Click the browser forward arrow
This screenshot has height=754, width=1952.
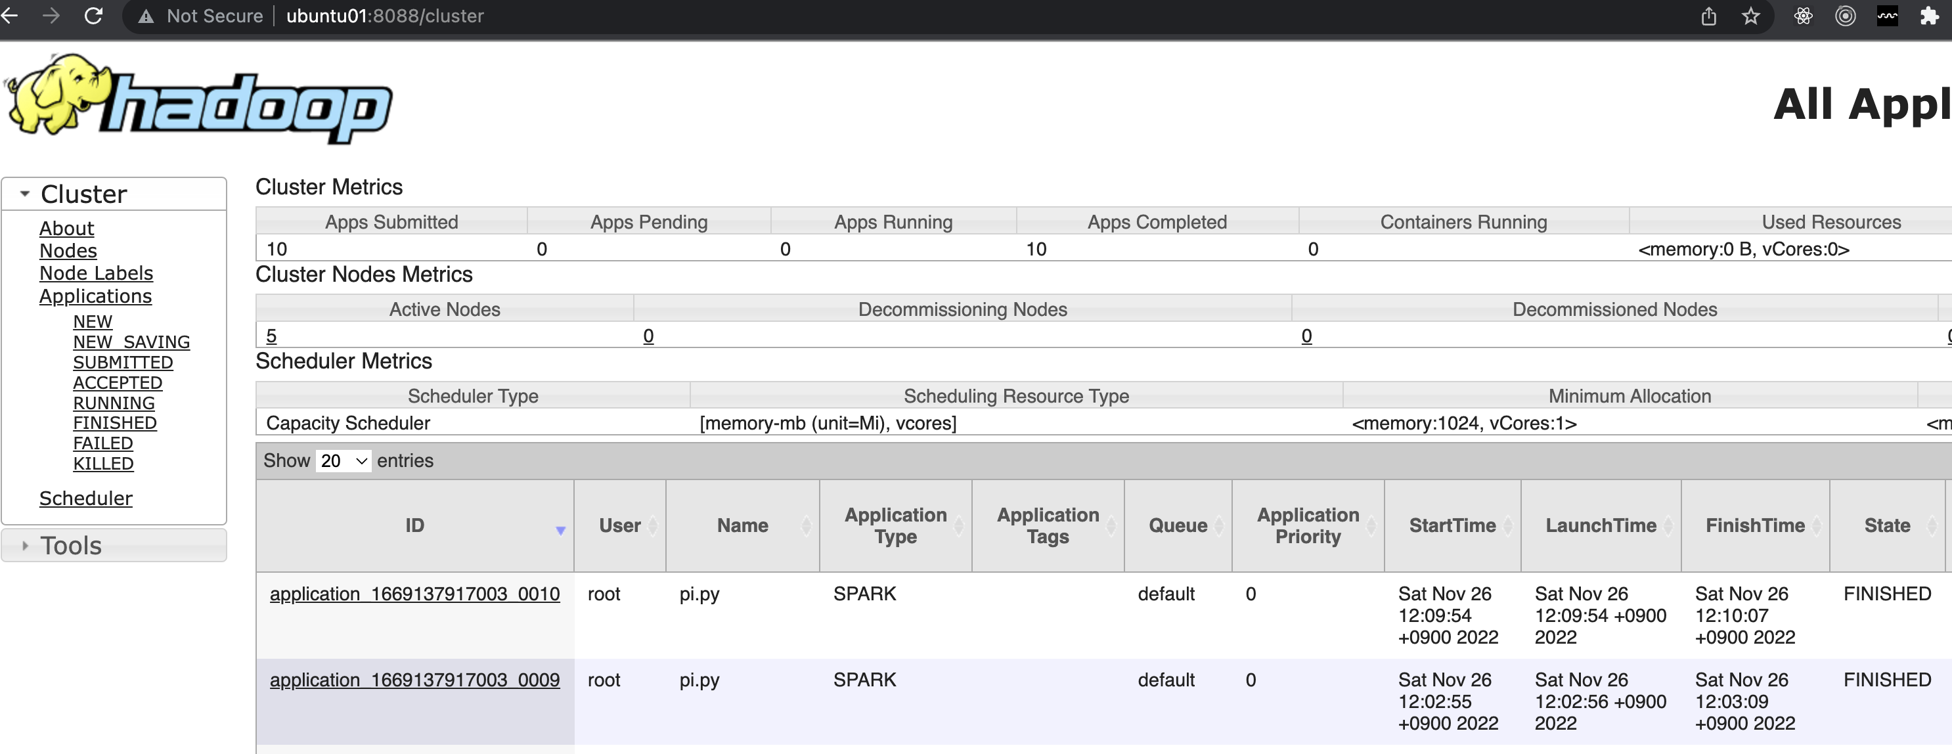[51, 16]
